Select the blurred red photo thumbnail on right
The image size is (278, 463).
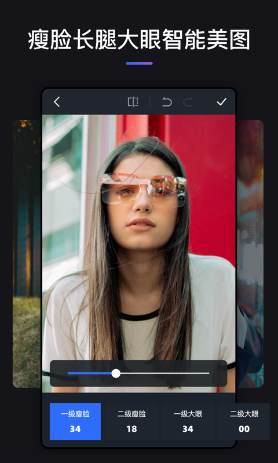(x=250, y=253)
